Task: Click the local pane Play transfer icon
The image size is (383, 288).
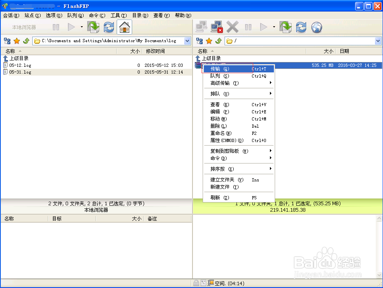Action: [x=71, y=27]
